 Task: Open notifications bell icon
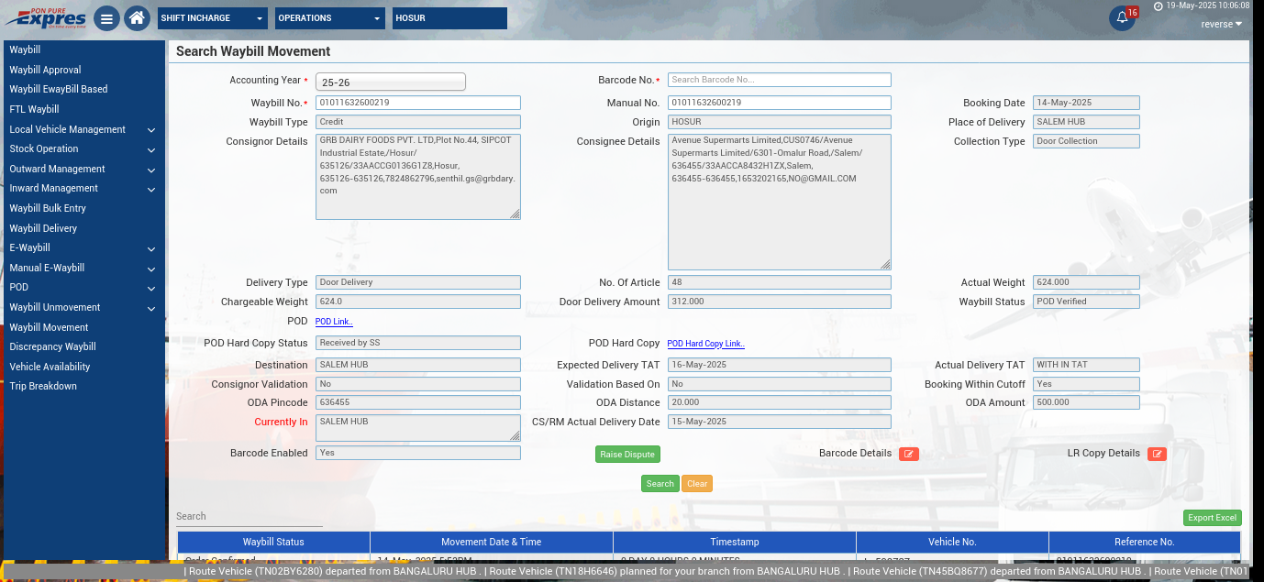[x=1122, y=18]
